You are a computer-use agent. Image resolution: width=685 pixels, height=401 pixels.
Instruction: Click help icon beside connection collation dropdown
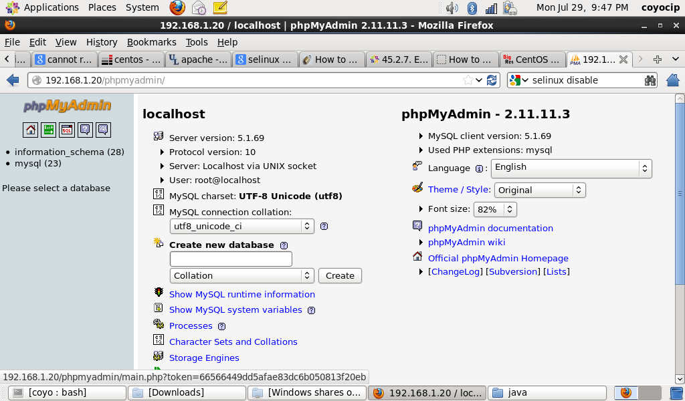coord(324,226)
